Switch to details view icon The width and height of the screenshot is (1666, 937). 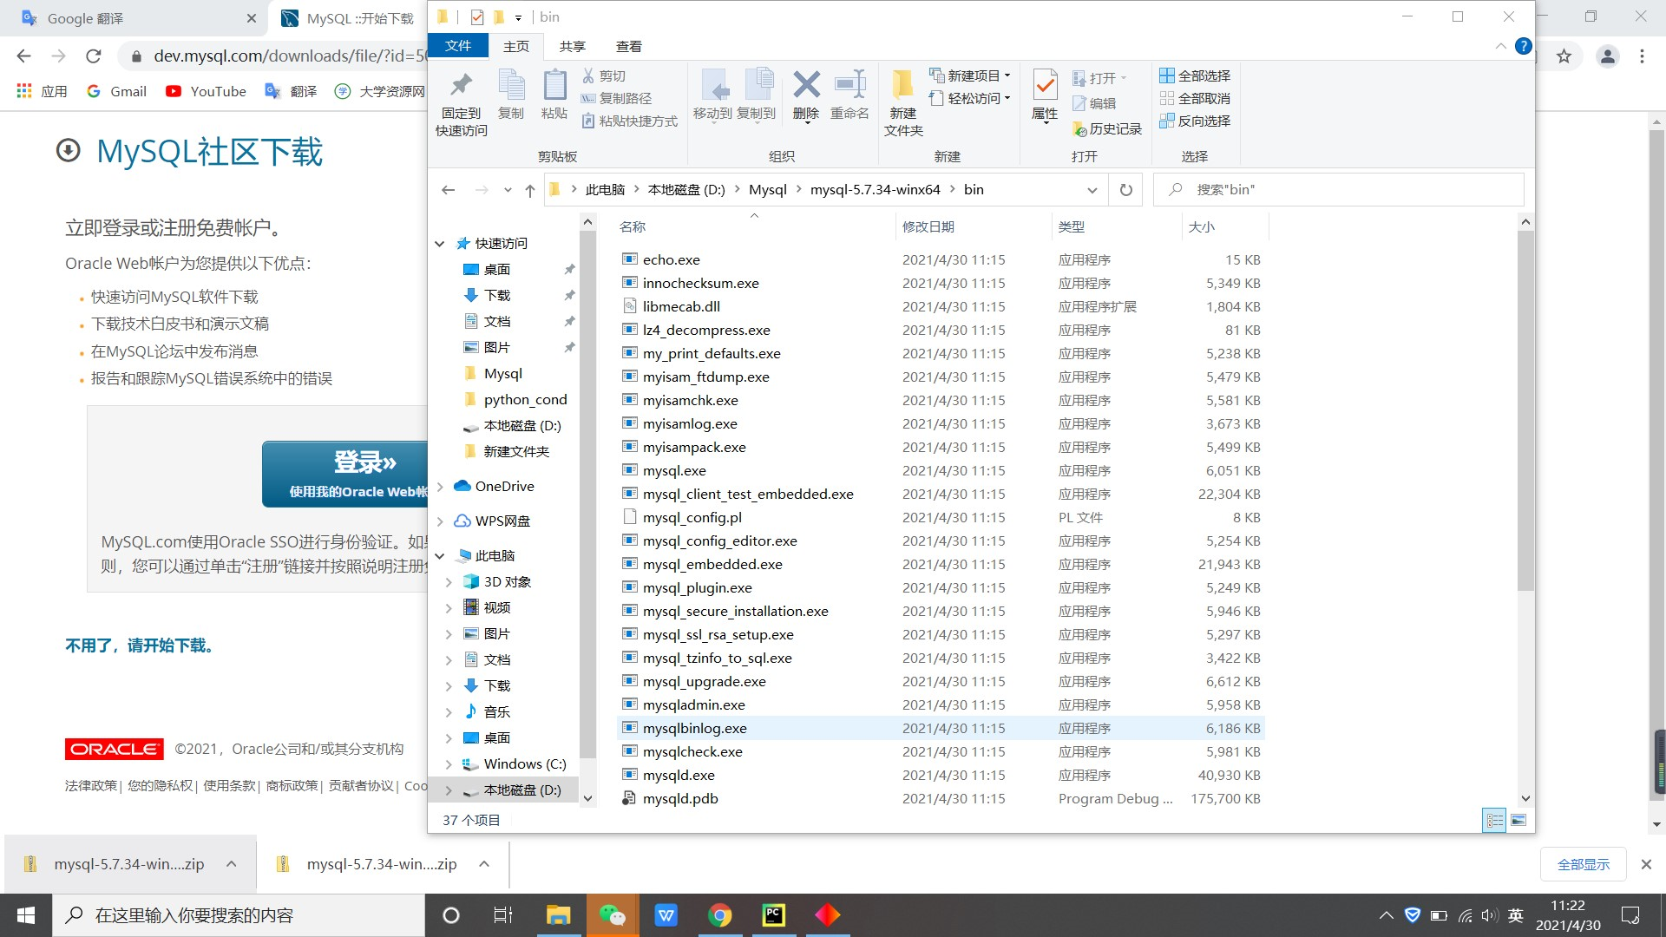tap(1494, 820)
